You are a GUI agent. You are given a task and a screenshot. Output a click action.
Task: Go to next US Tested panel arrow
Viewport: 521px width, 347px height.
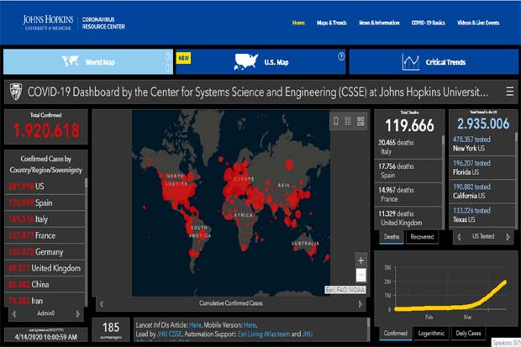tap(508, 237)
